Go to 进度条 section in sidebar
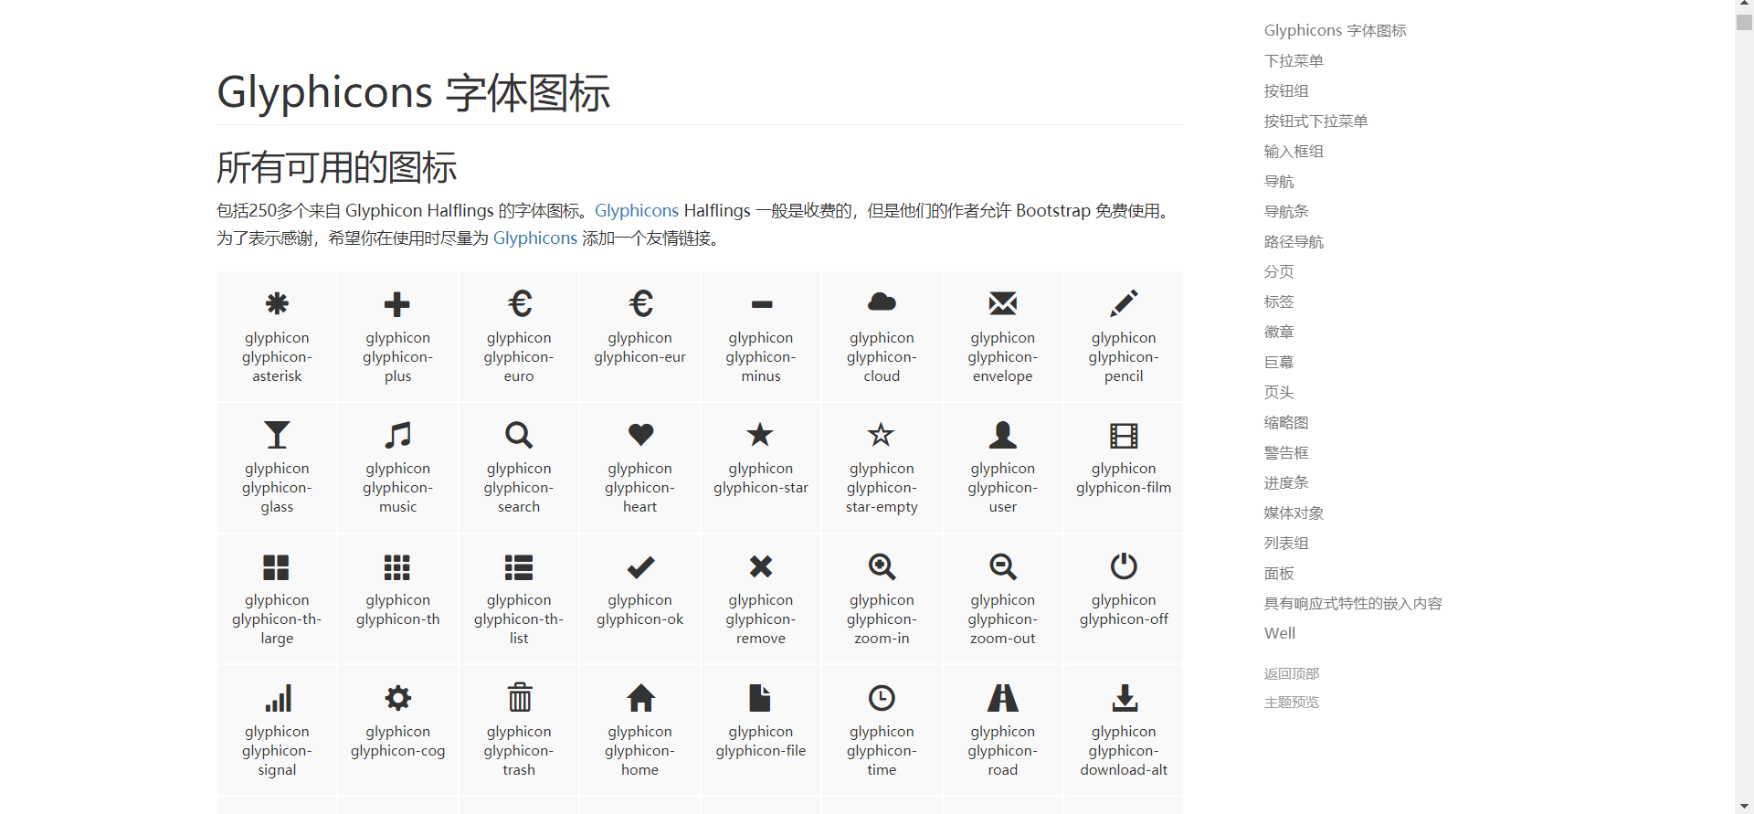The width and height of the screenshot is (1754, 814). [x=1286, y=482]
